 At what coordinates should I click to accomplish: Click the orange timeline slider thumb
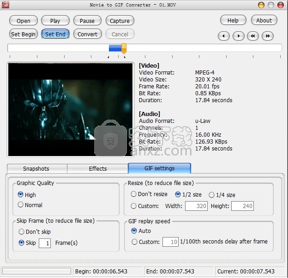[124, 48]
